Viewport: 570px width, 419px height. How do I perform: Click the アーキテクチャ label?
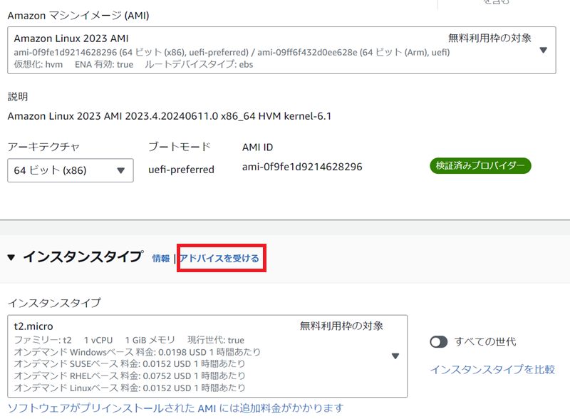[43, 147]
